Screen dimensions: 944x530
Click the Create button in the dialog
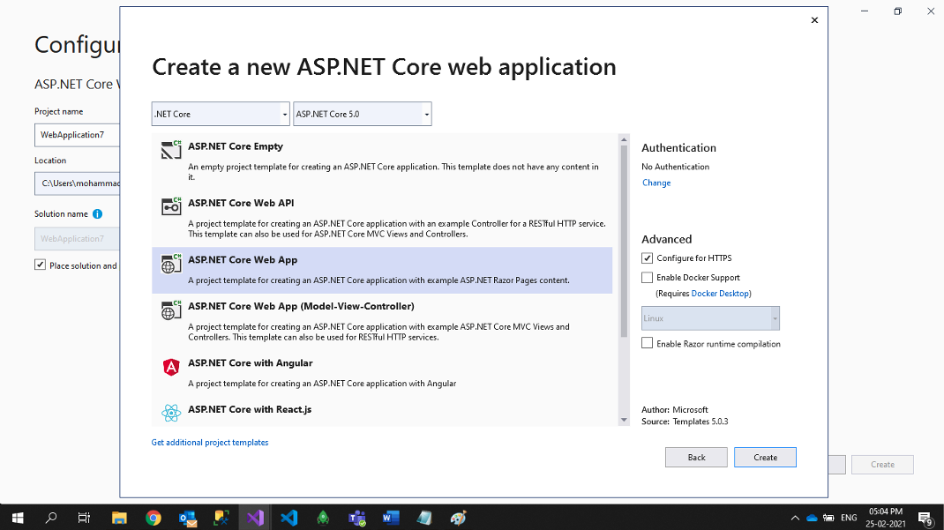[x=765, y=457]
